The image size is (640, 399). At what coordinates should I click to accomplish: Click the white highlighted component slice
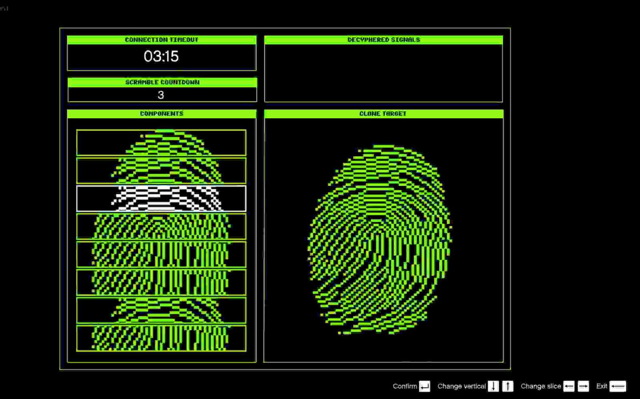[161, 198]
